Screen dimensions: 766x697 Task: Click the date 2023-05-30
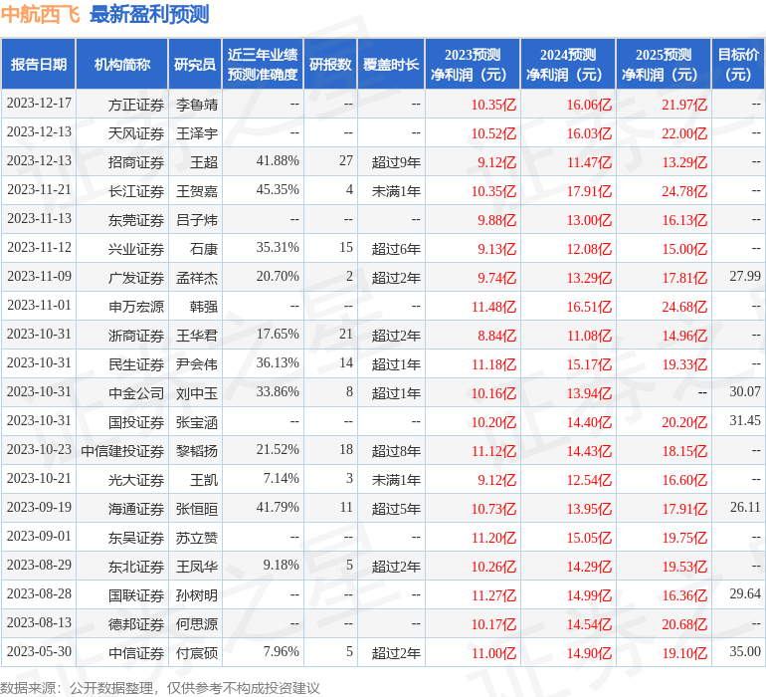click(x=39, y=651)
